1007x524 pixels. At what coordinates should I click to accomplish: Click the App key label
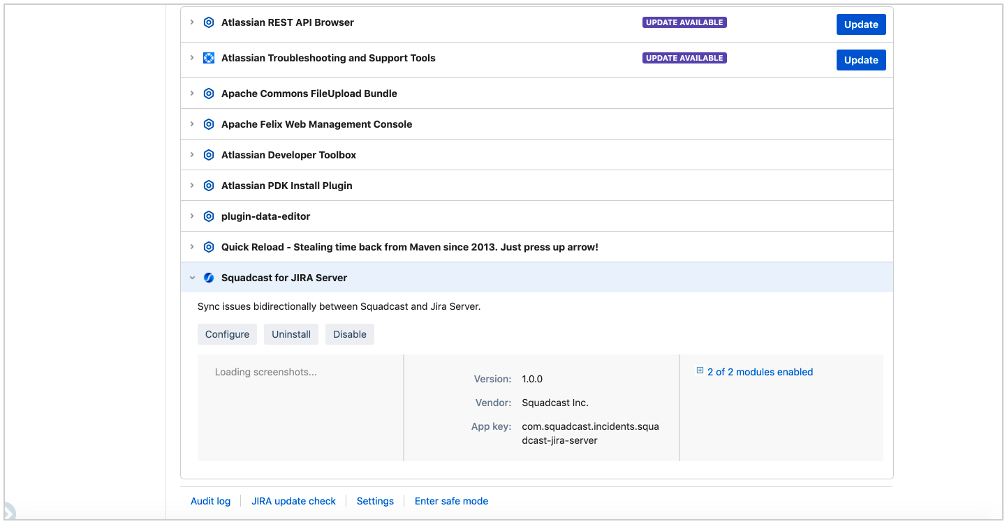coord(492,426)
